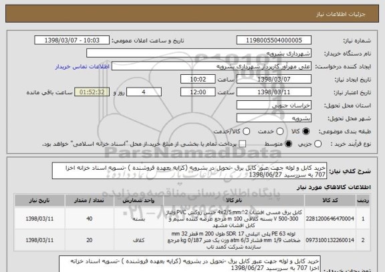Click the buyer organization field شهرداری بشرویه
The image size is (385, 272).
coord(199,53)
